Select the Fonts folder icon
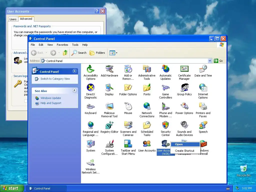Image resolution: width=256 pixels, height=192 pixels. click(147, 90)
